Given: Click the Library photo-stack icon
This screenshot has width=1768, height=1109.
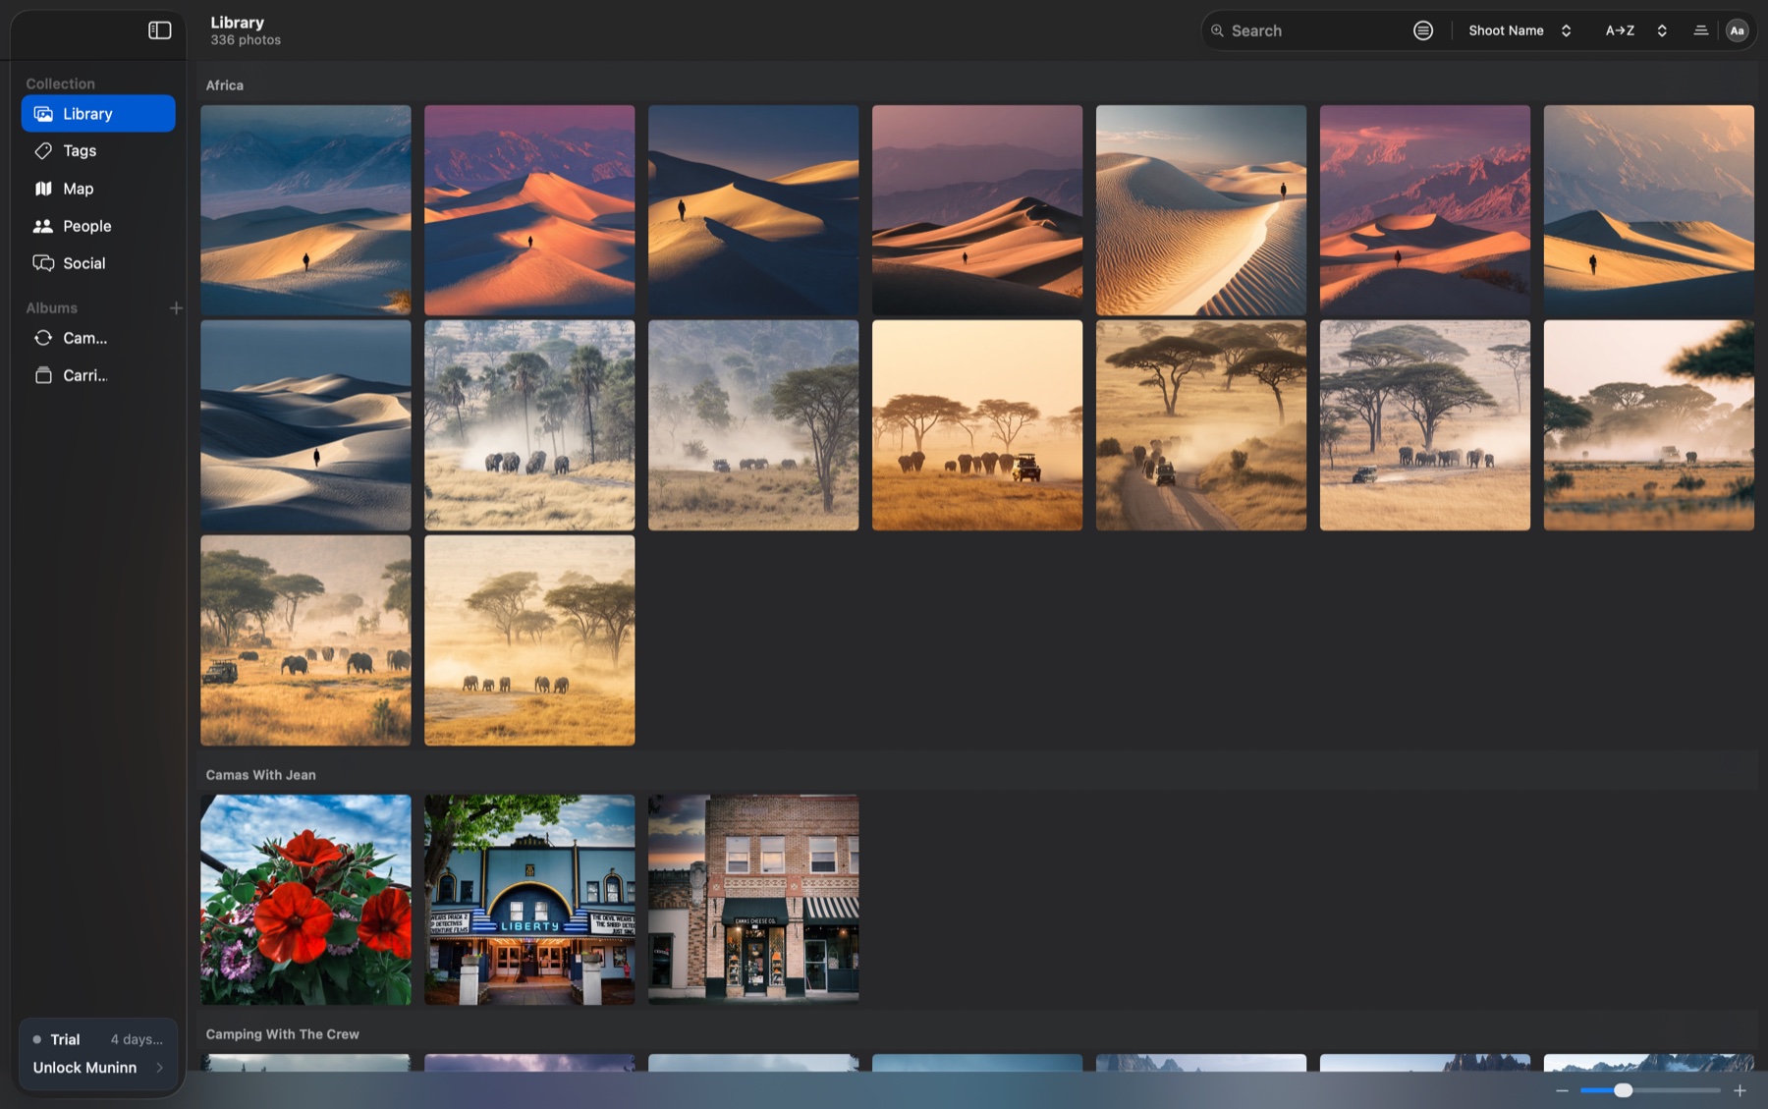Looking at the screenshot, I should [x=43, y=114].
